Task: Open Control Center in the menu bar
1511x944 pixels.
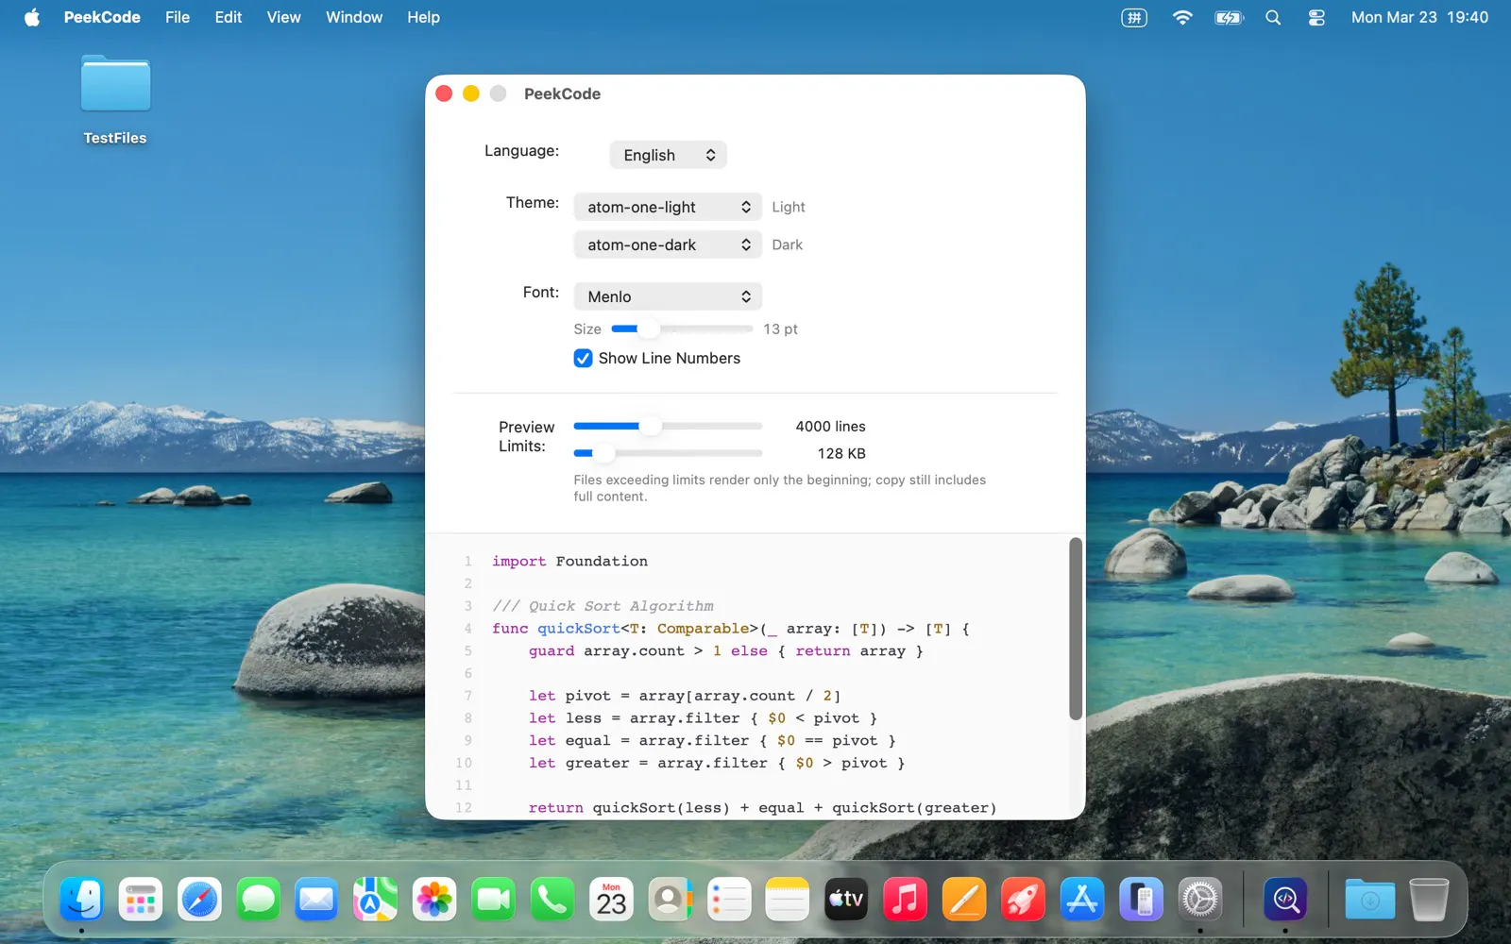Action: [x=1316, y=17]
